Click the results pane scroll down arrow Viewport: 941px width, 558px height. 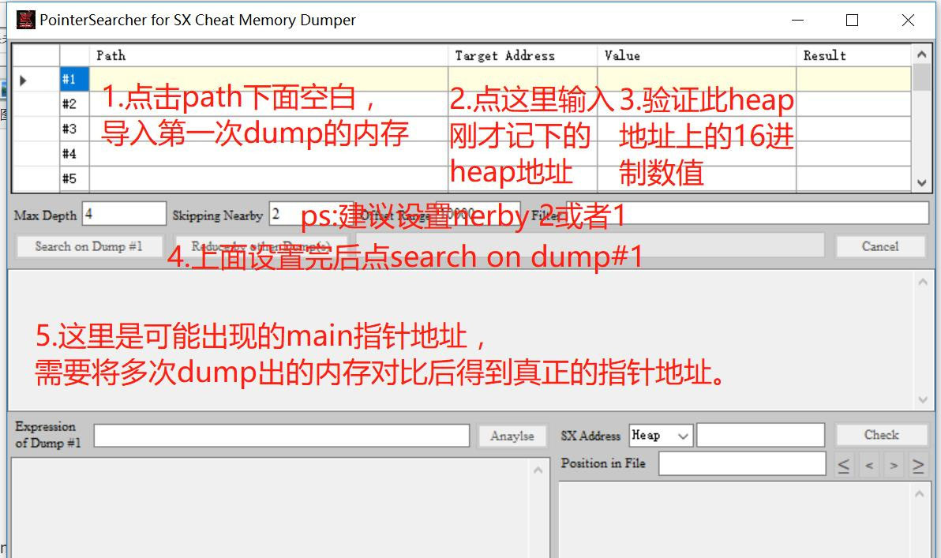922,399
